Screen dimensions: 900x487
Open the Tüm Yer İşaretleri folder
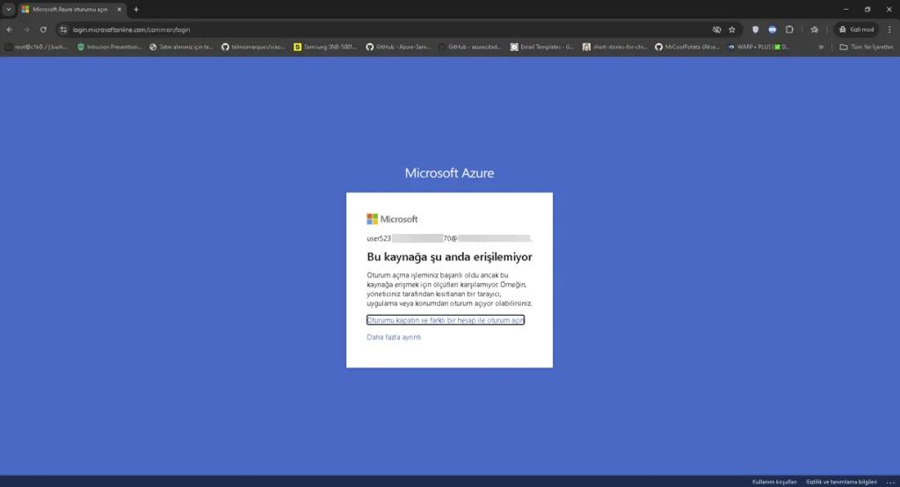tap(867, 47)
